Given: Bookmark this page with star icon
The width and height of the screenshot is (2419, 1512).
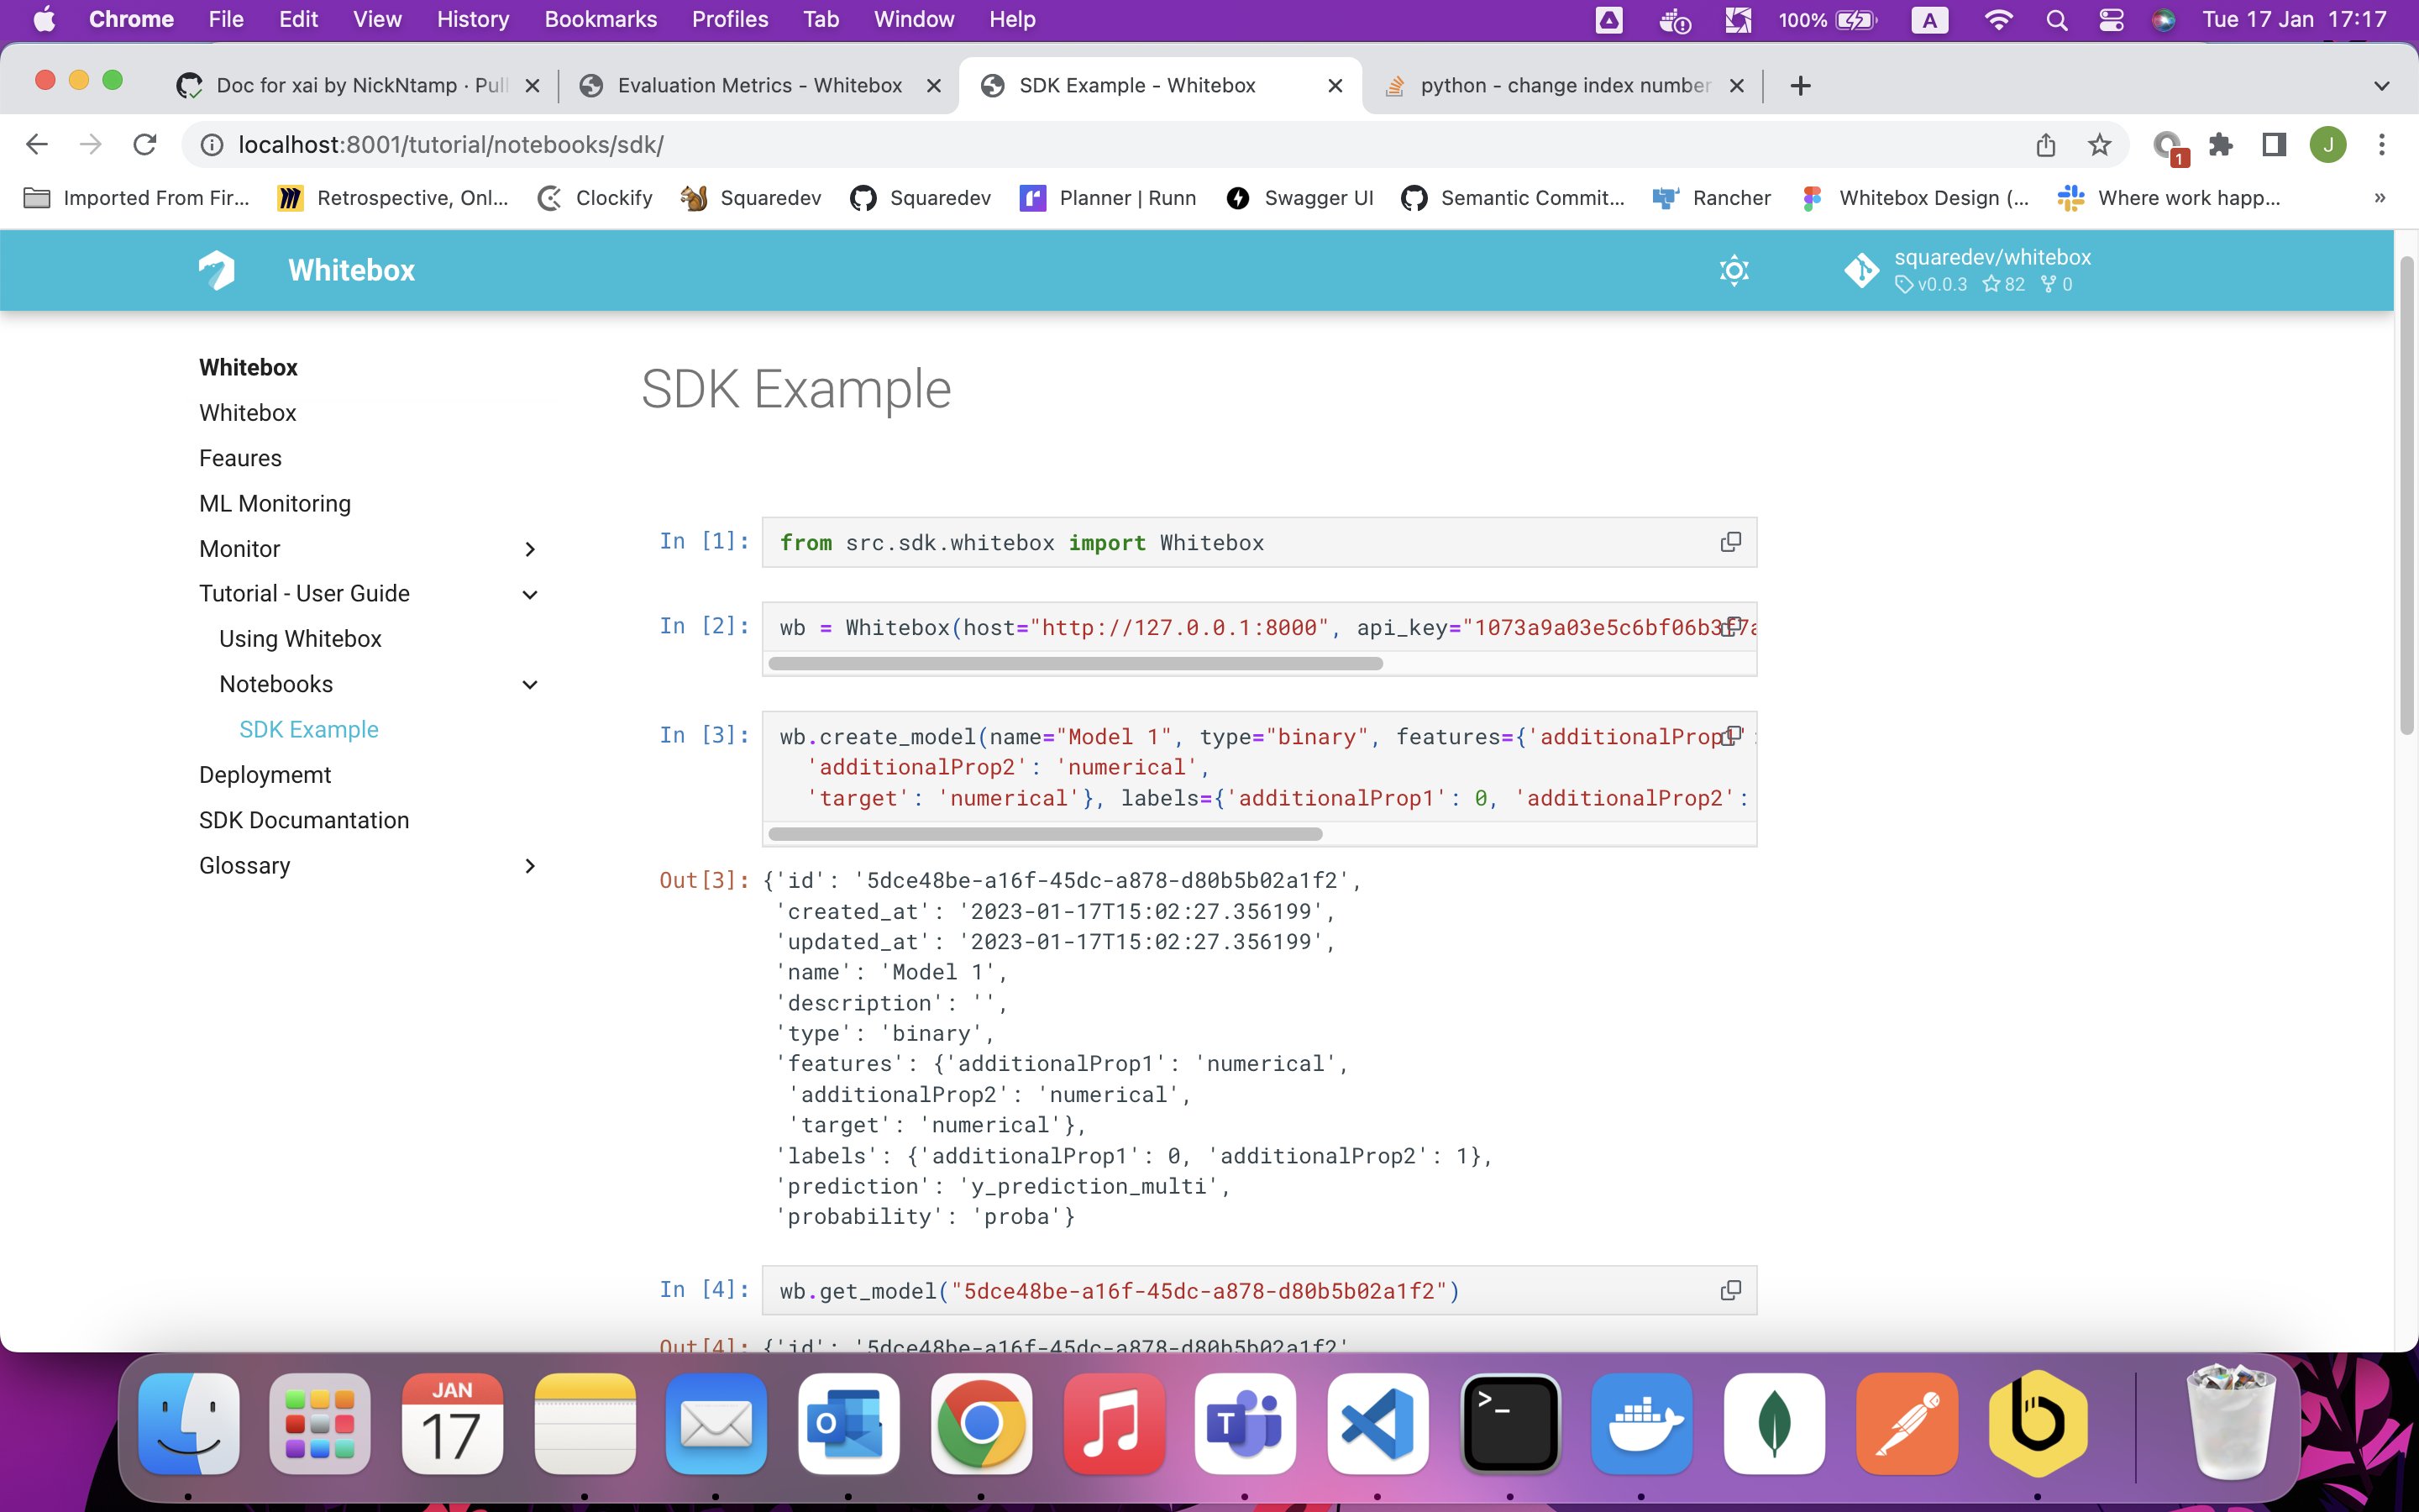Looking at the screenshot, I should pos(2099,145).
